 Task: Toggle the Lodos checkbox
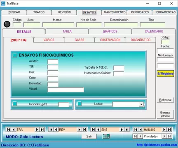(x=80, y=104)
